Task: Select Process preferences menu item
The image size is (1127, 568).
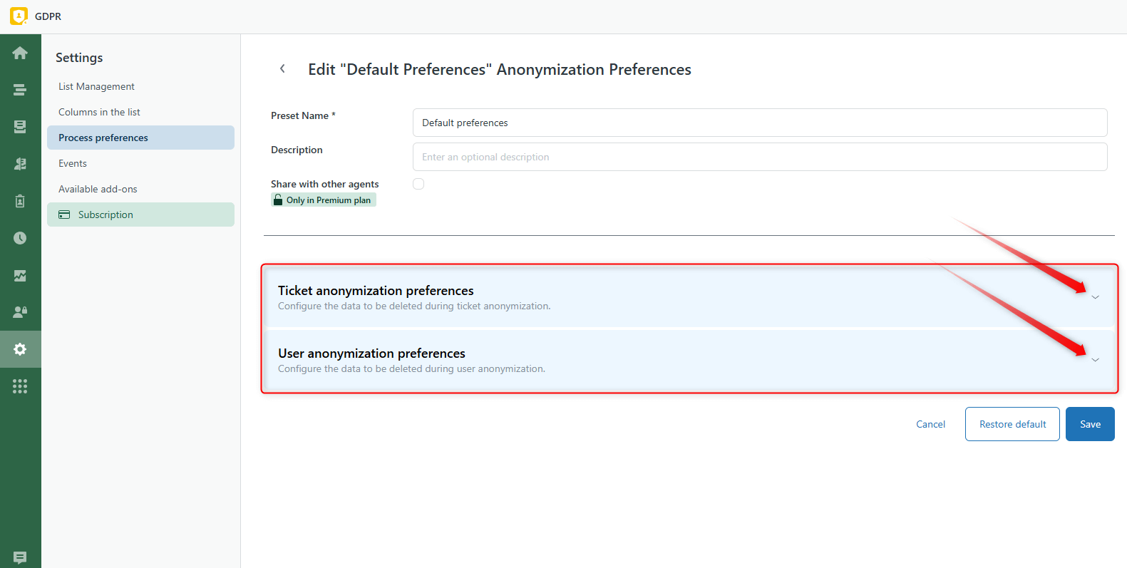Action: 140,138
